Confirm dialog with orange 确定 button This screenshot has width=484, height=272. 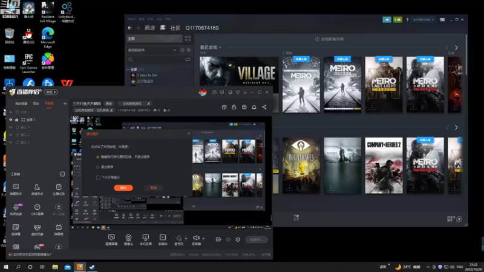click(x=123, y=188)
